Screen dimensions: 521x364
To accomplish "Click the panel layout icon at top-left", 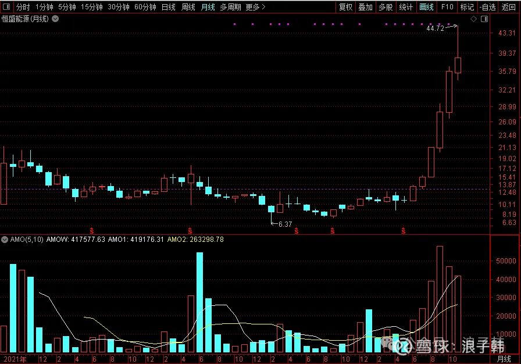I will [6, 6].
